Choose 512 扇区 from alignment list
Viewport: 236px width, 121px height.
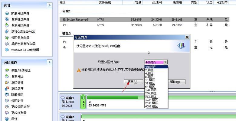(x=156, y=96)
